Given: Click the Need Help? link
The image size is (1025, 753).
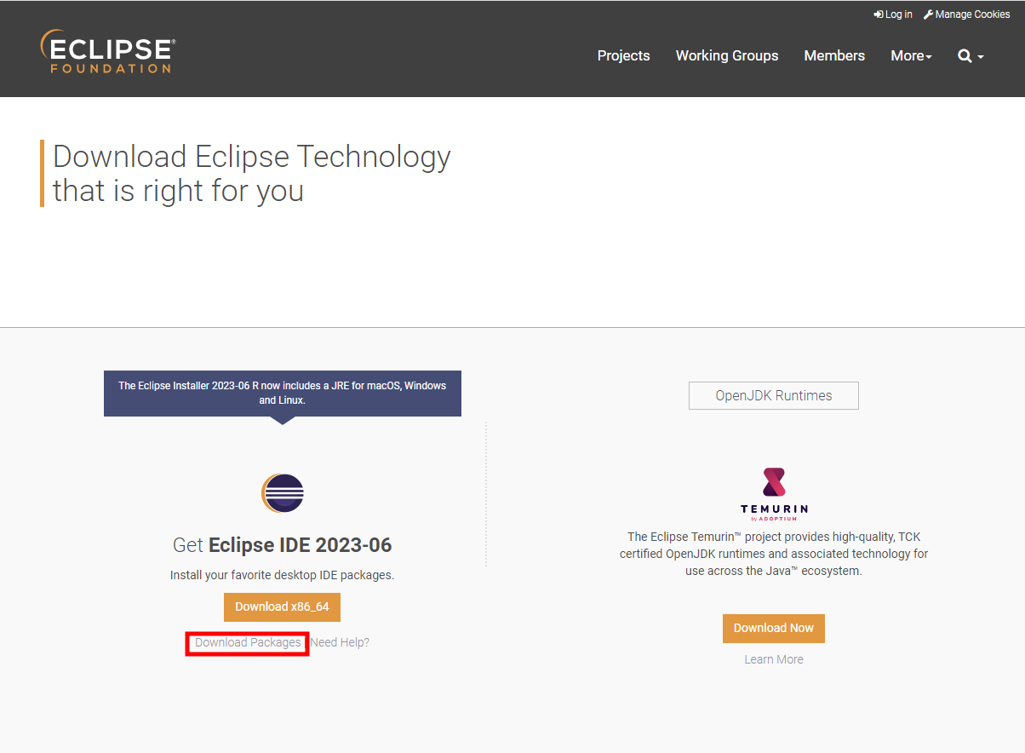Looking at the screenshot, I should (340, 642).
